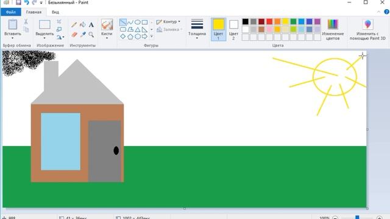Pick the purple color swatch
The height and width of the screenshot is (219, 390).
click(317, 22)
